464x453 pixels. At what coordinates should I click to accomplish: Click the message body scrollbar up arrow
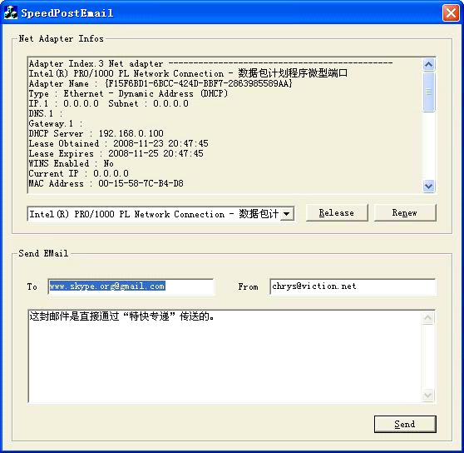428,318
